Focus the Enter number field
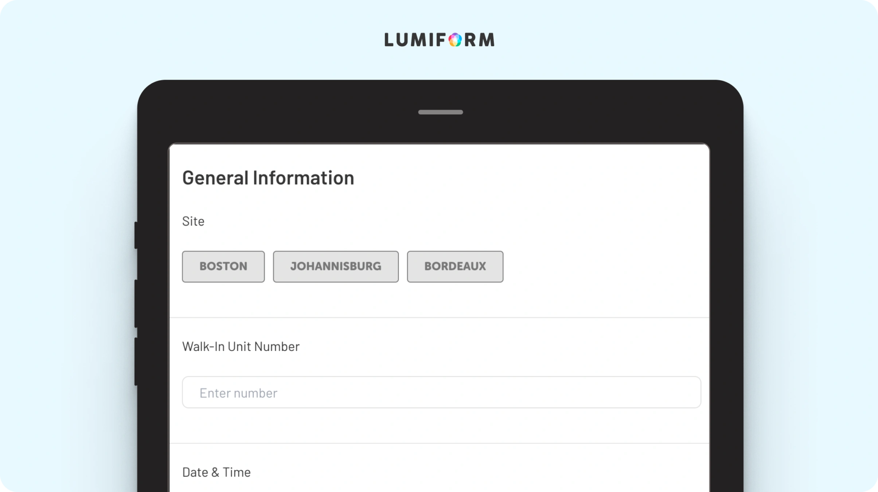 pos(442,392)
